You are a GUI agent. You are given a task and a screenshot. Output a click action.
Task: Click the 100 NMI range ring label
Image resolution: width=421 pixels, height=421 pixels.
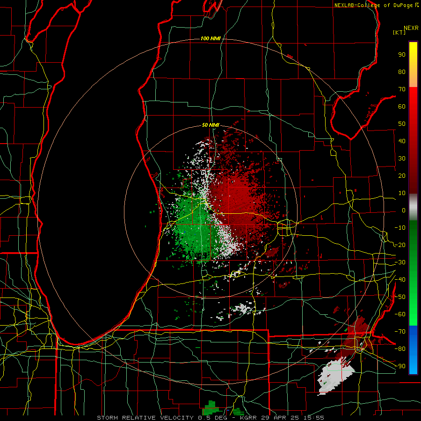(210, 39)
